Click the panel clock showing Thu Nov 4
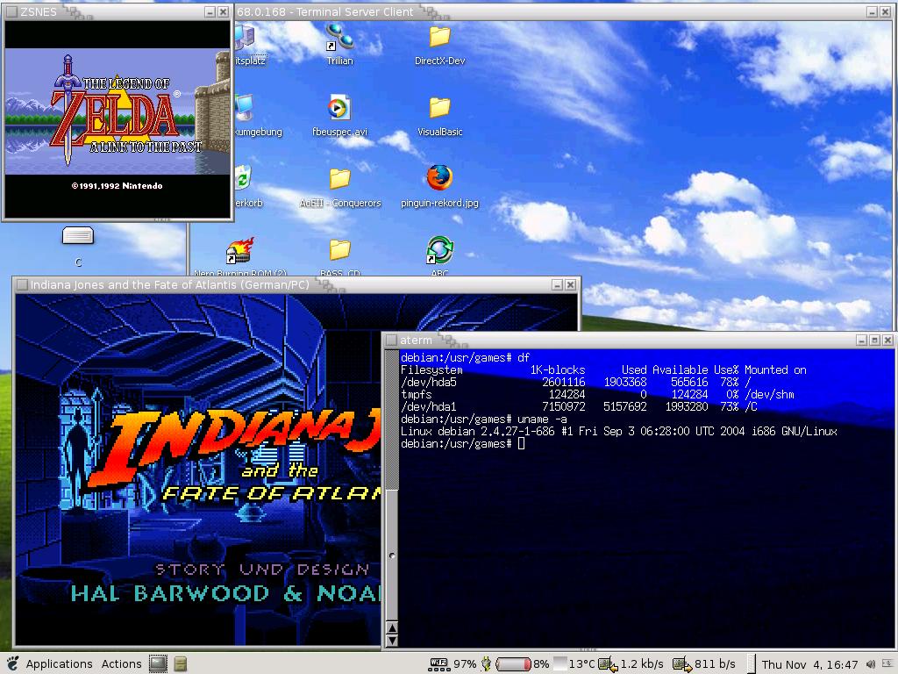898x674 pixels. (x=809, y=663)
